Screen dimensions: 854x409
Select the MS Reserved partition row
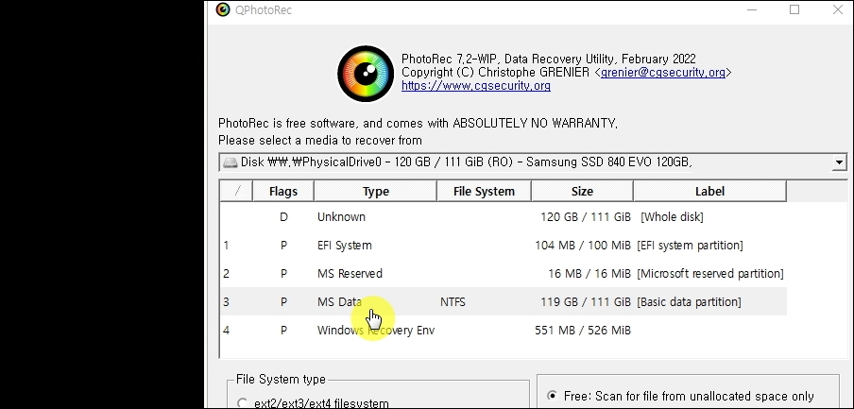click(504, 273)
